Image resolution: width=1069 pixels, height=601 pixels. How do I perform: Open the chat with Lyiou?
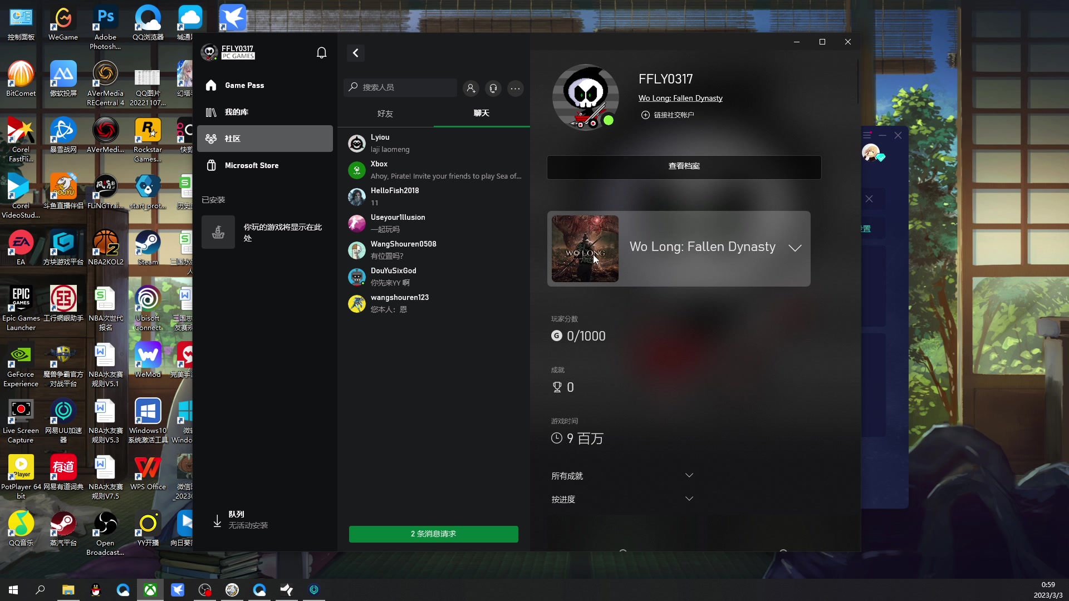[434, 143]
